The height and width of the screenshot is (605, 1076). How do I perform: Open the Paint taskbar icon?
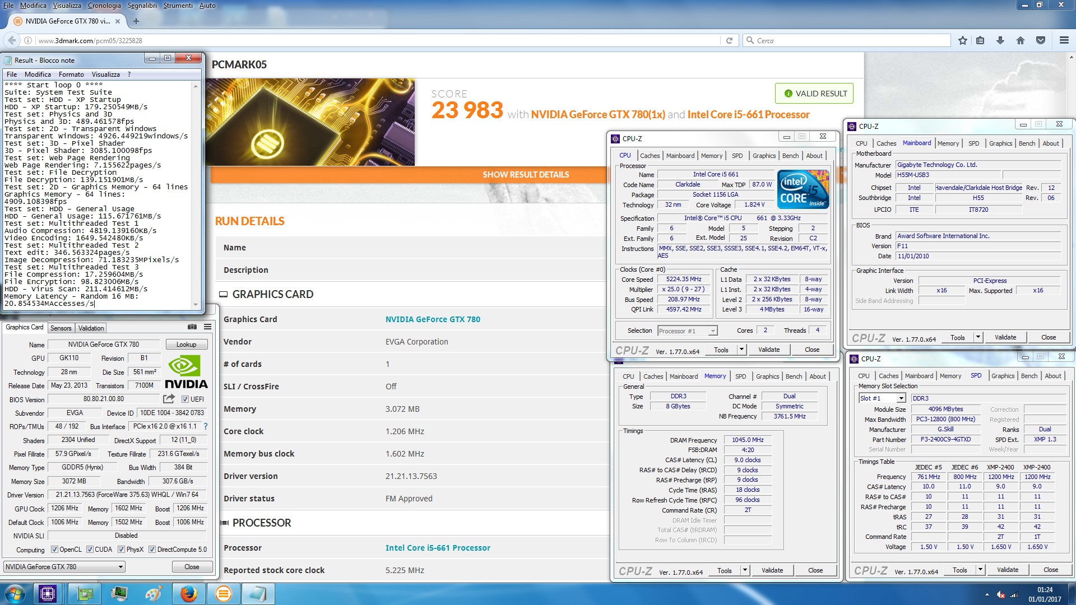point(154,594)
